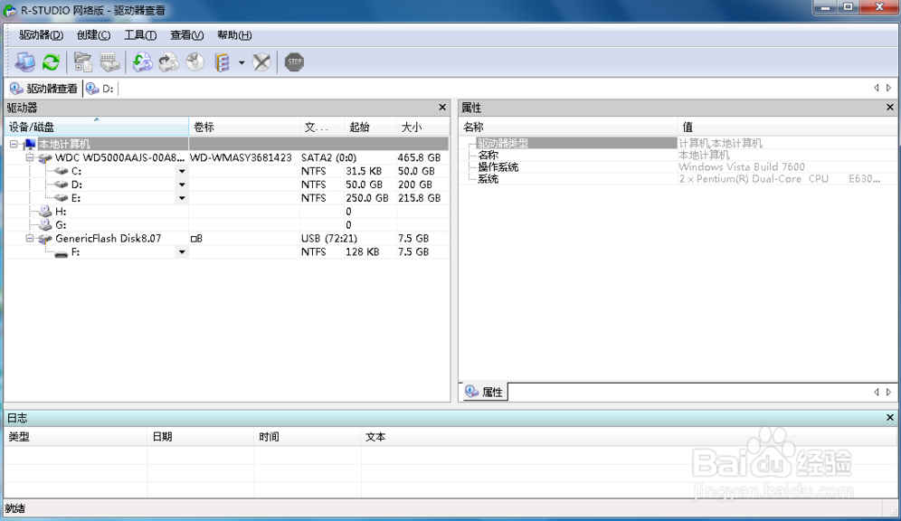Open the 驱动器(D) menu
This screenshot has height=521, width=901.
41,35
